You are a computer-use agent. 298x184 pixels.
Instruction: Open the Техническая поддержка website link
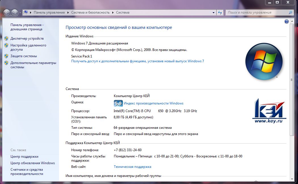(133, 167)
